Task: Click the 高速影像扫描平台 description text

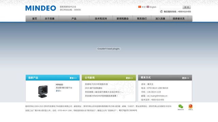Action: [x=64, y=88]
